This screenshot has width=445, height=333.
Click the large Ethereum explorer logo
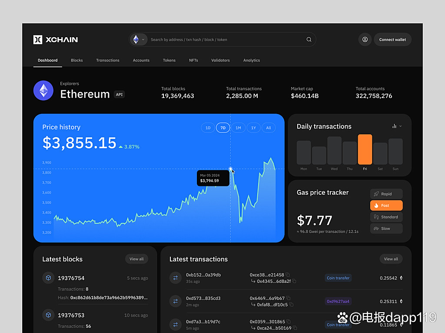click(x=43, y=91)
